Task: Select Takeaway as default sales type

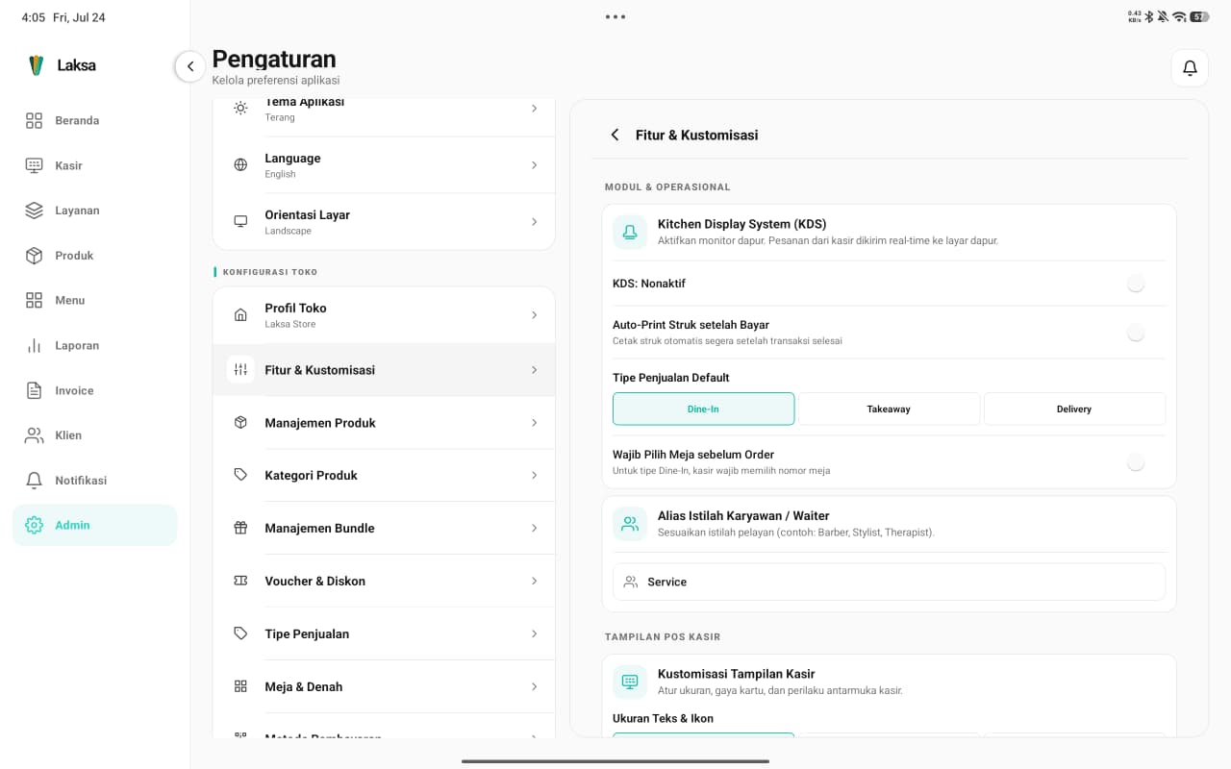Action: pyautogui.click(x=889, y=409)
